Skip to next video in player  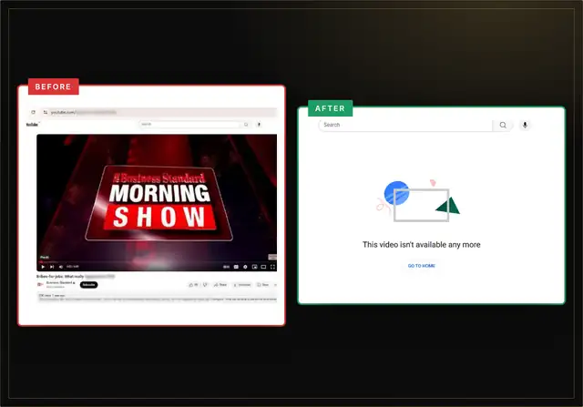52,267
